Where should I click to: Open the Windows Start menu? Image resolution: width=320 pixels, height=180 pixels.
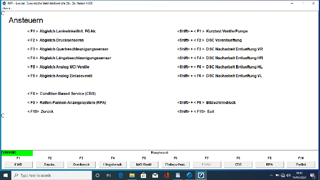click(6, 175)
